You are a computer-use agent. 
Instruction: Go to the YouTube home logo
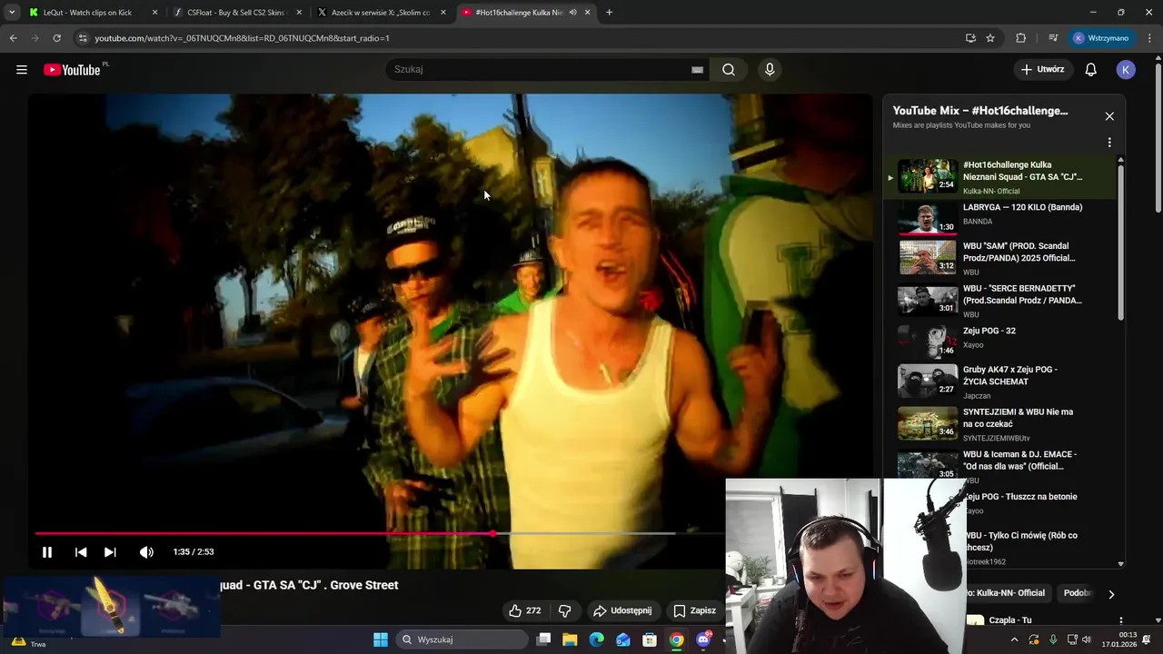tap(72, 70)
